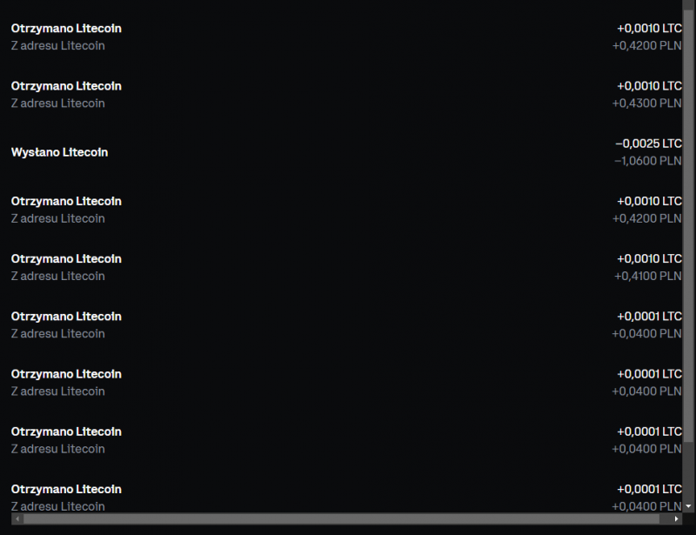Click the last +0,0400 PLN value

click(x=646, y=506)
